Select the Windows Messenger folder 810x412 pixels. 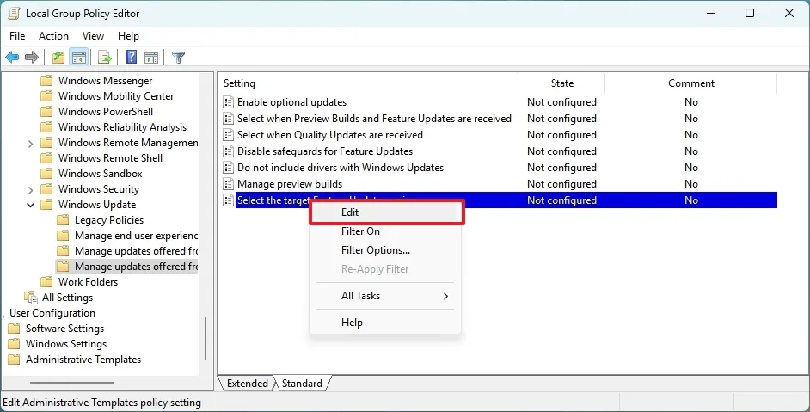pyautogui.click(x=106, y=81)
